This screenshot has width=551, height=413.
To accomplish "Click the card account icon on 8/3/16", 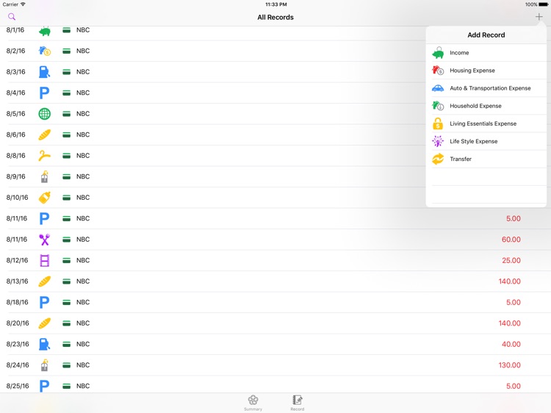I will tap(66, 72).
